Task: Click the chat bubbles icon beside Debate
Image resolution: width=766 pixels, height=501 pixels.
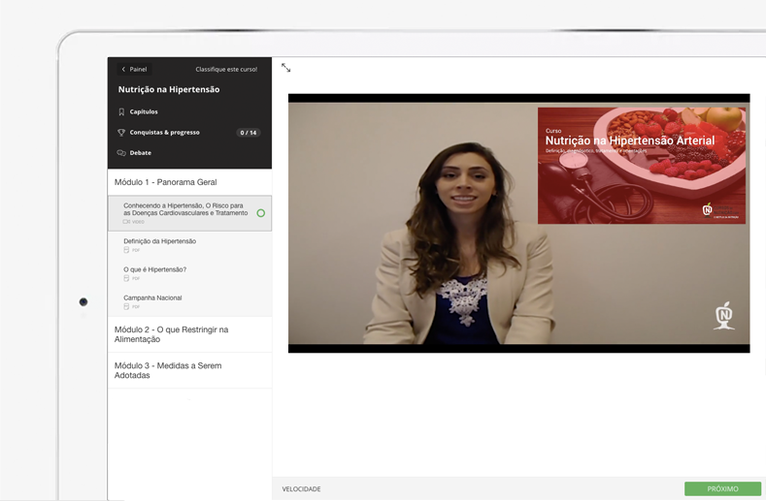Action: (121, 153)
